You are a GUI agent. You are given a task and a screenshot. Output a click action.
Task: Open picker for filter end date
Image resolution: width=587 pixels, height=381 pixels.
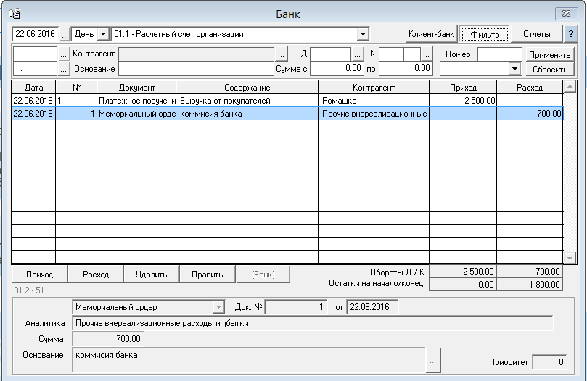click(63, 69)
